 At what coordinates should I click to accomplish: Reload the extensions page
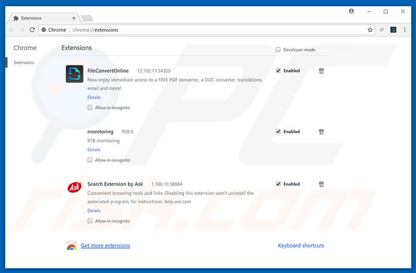[32, 30]
